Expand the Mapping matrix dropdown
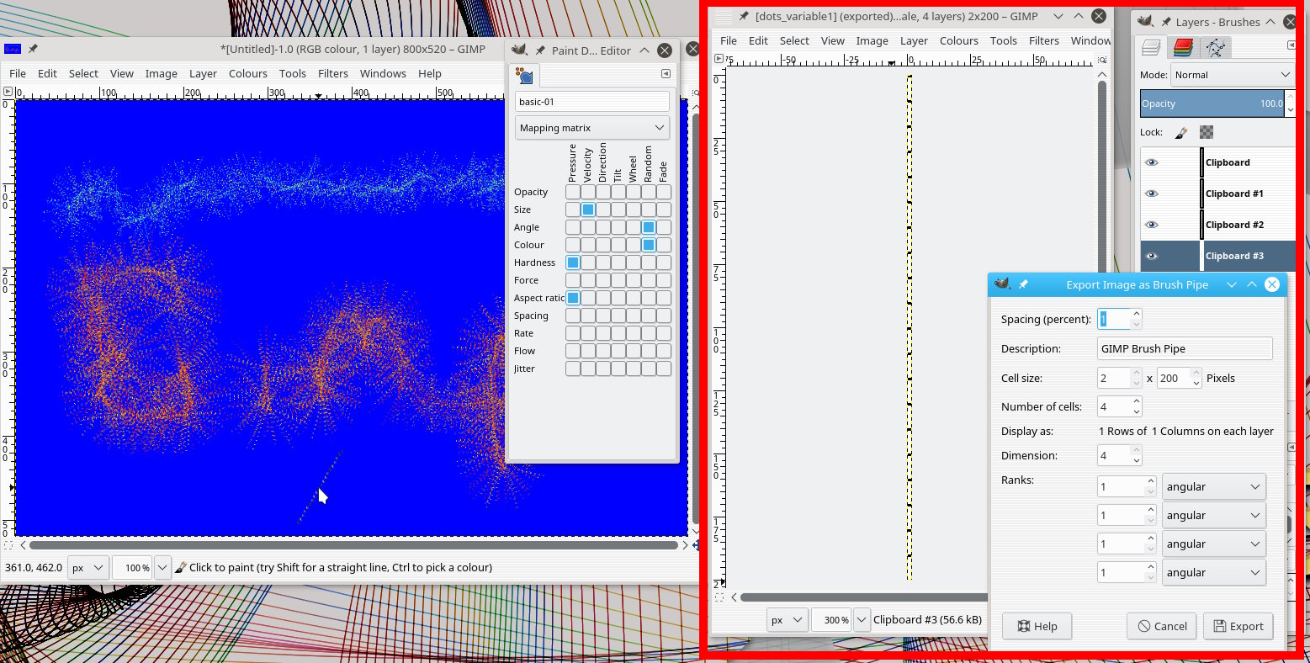This screenshot has height=663, width=1310. coord(592,128)
